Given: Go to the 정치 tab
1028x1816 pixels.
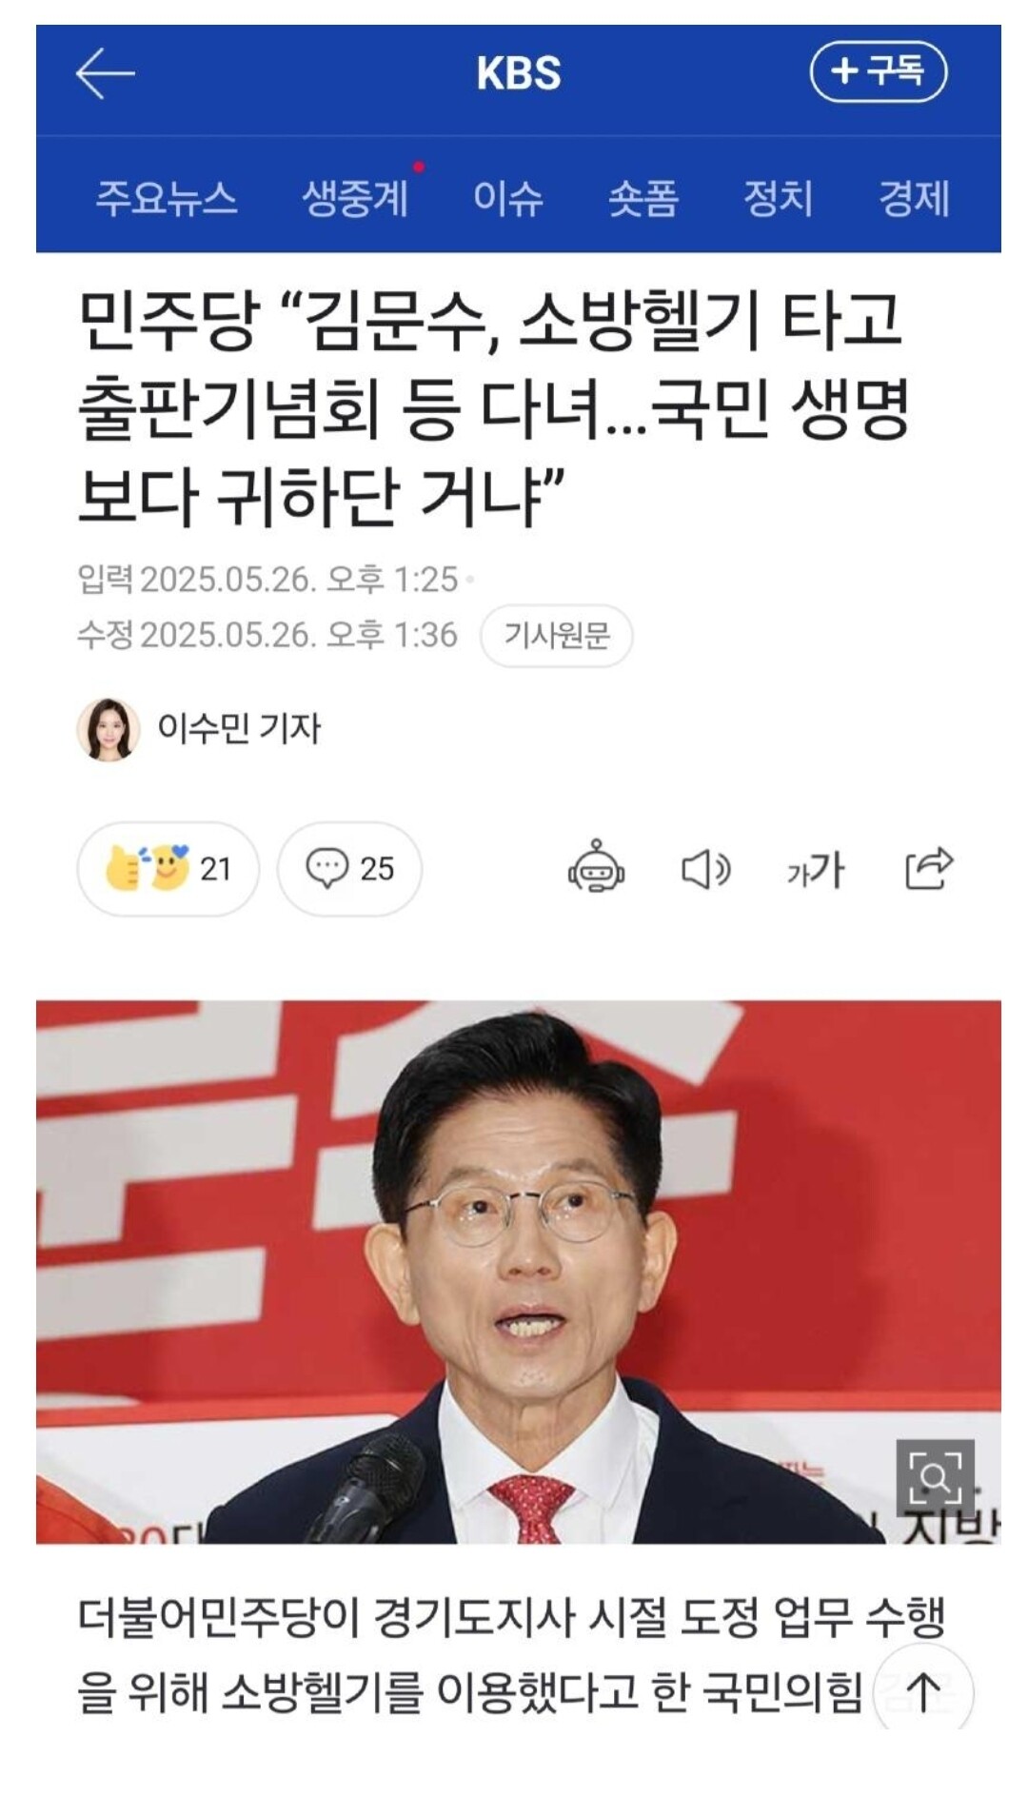Looking at the screenshot, I should coord(779,198).
